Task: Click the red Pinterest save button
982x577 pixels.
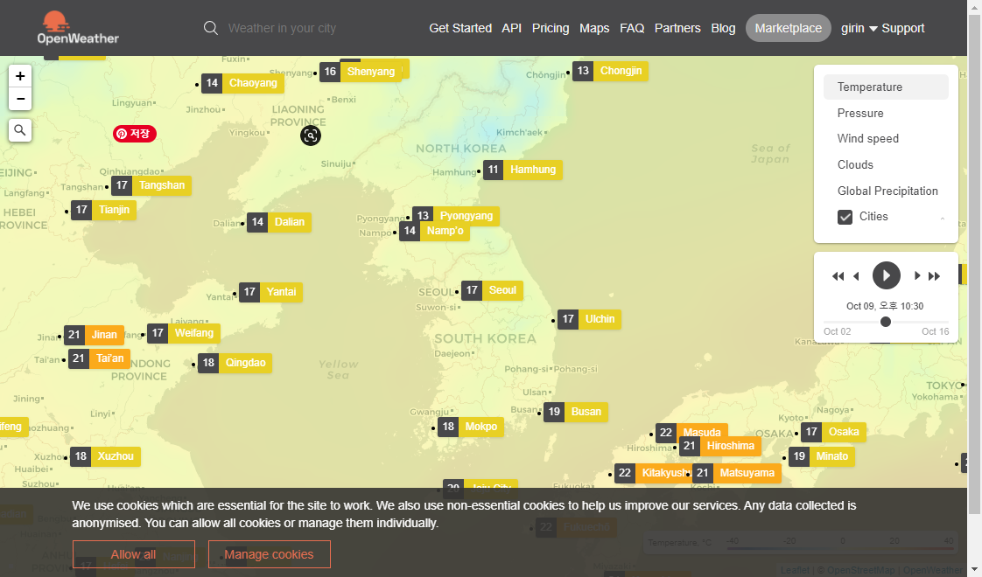Action: coord(135,133)
